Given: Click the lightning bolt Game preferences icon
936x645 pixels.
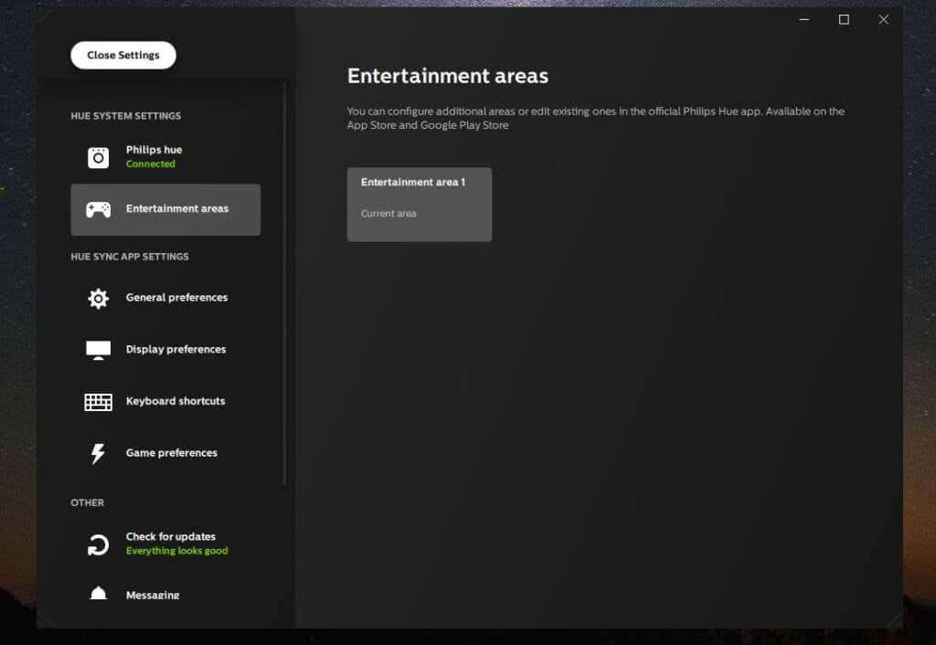Looking at the screenshot, I should [98, 453].
